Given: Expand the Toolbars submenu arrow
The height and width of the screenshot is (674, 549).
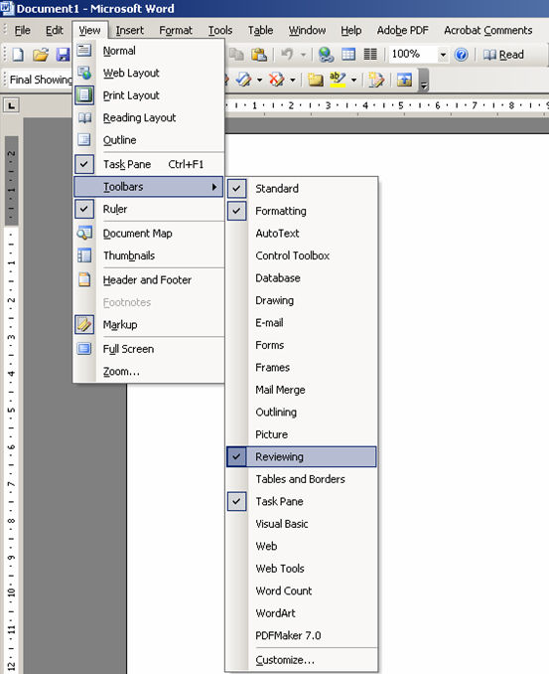Looking at the screenshot, I should coord(214,187).
